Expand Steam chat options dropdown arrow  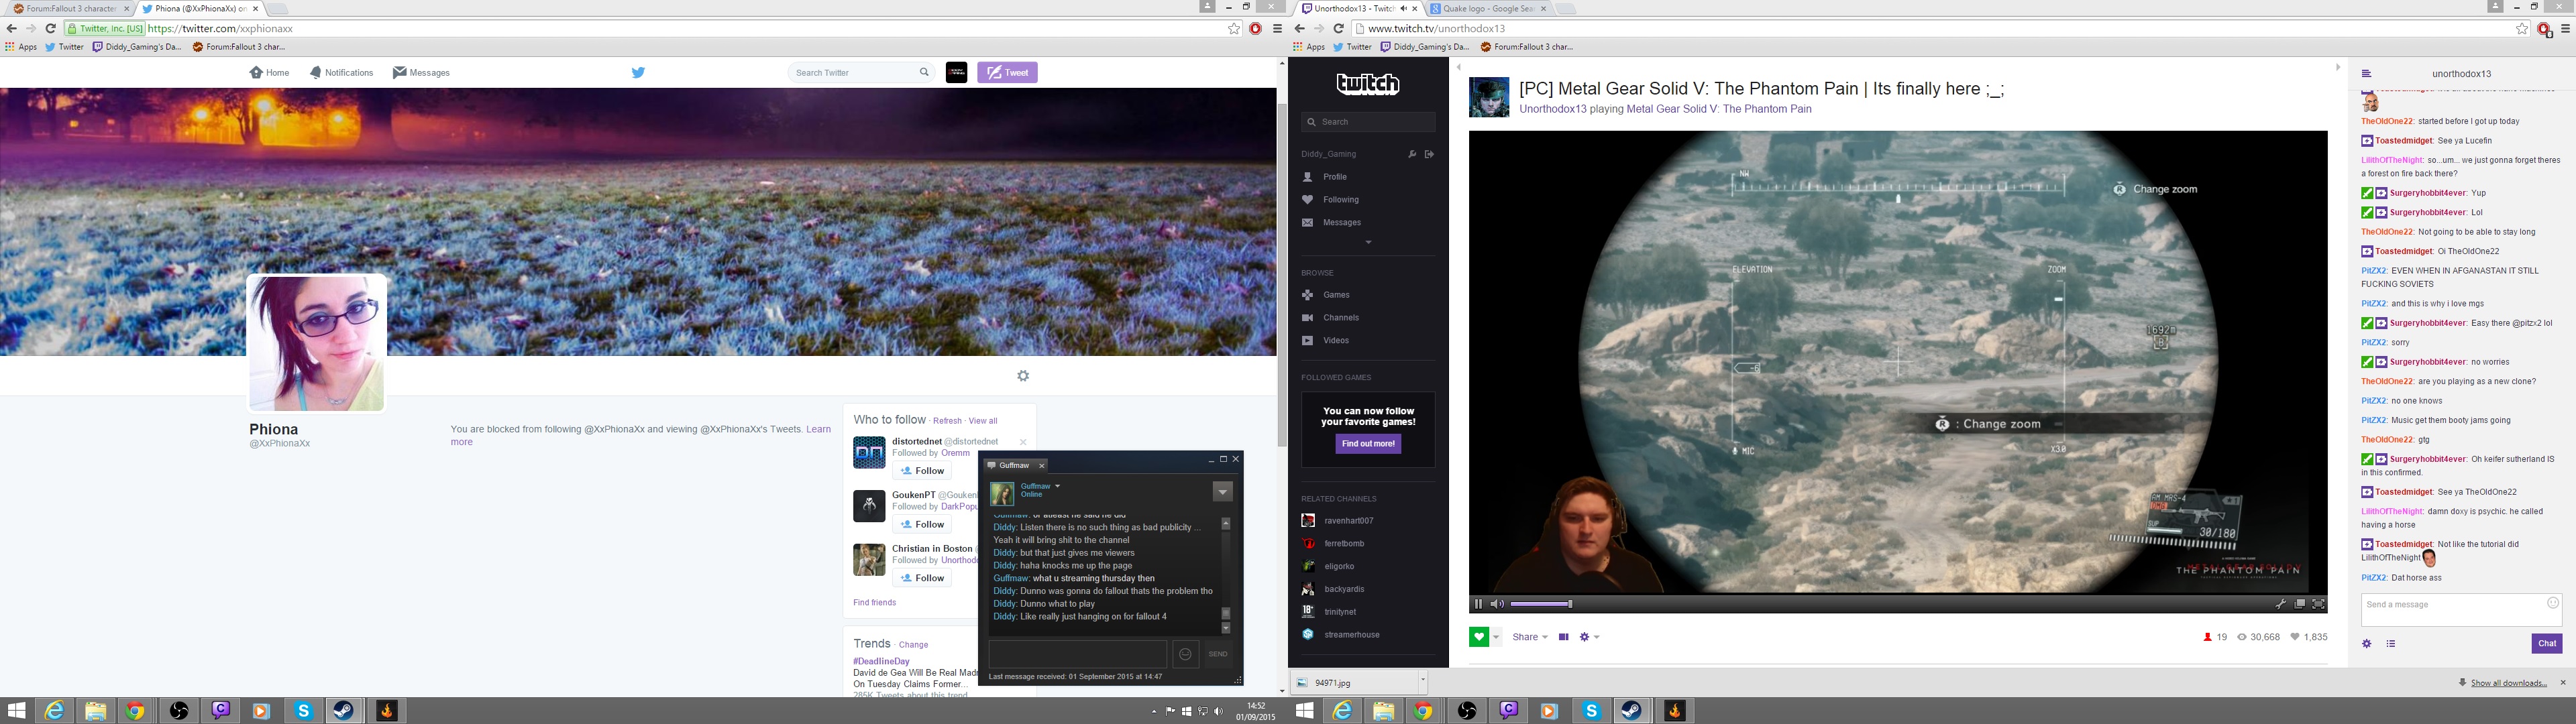[1222, 492]
